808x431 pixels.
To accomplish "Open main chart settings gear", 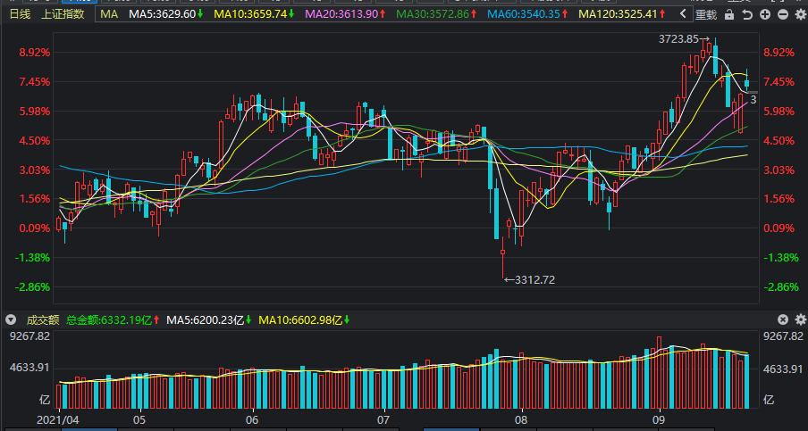I will 801,14.
